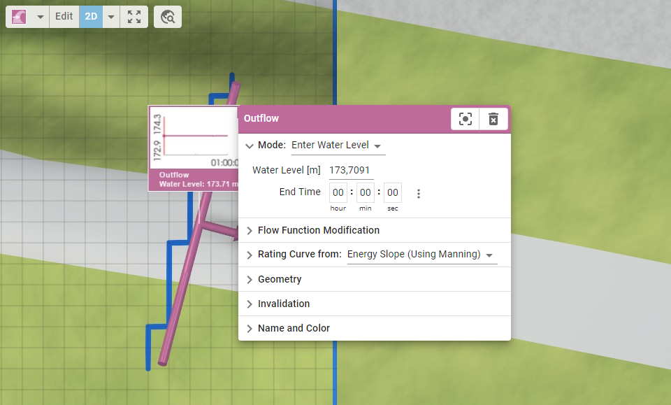
Task: Open the Energy Slope rating curve dropdown
Action: click(421, 255)
